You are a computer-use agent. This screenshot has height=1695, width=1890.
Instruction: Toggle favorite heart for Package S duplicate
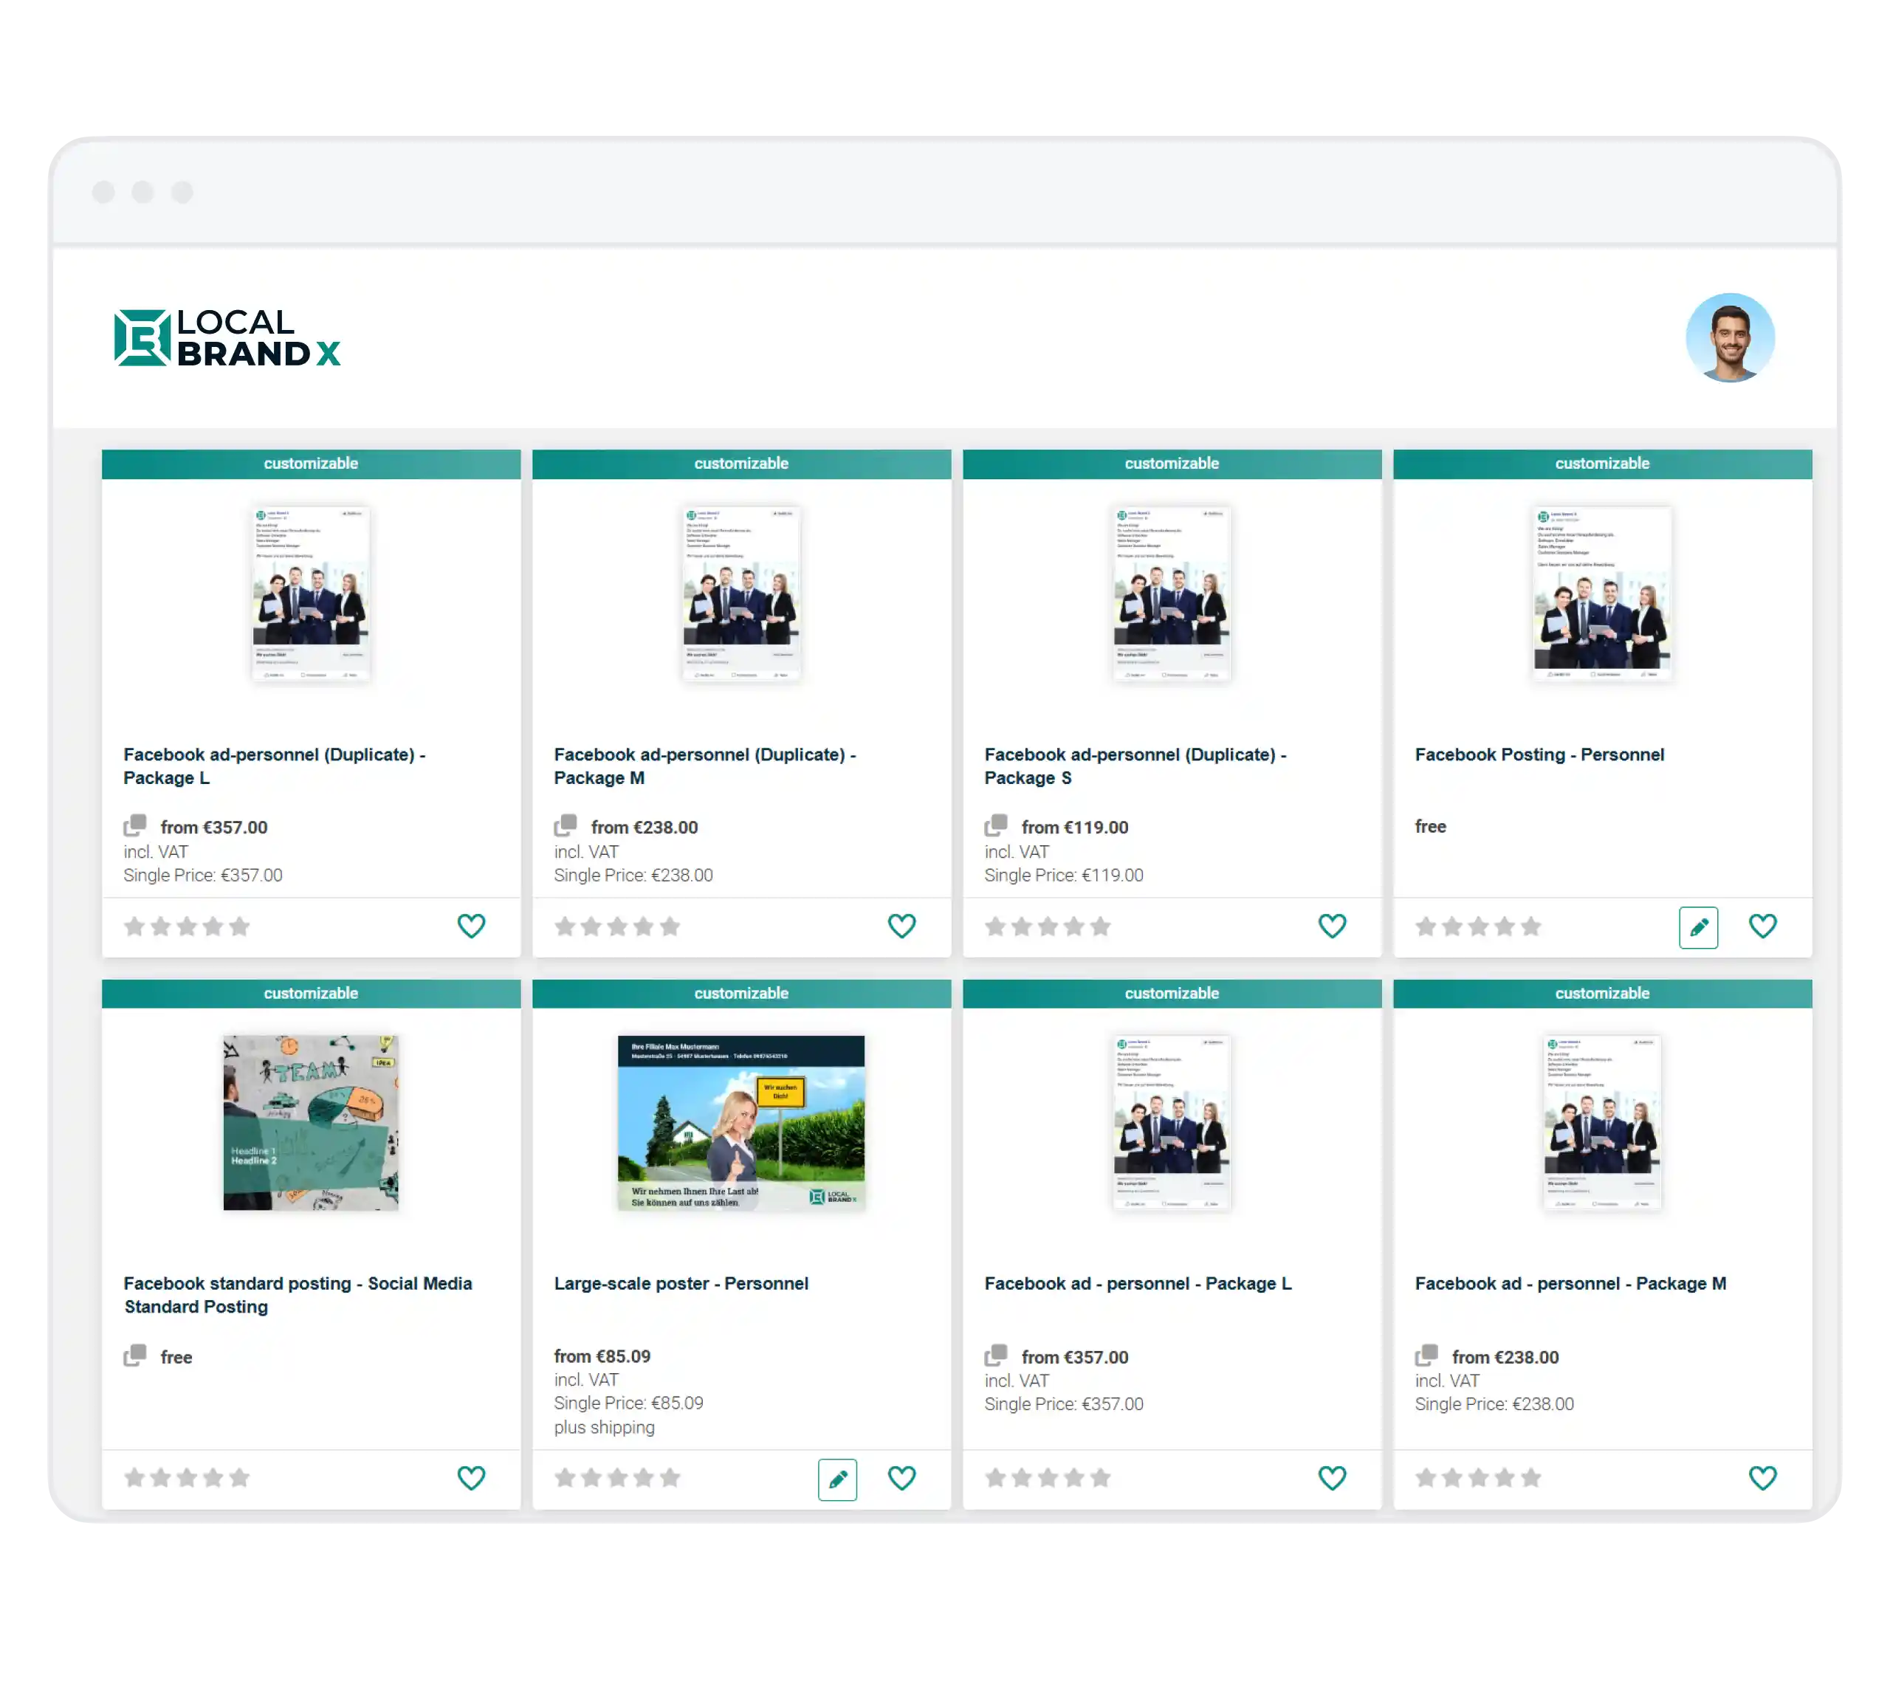[1332, 926]
